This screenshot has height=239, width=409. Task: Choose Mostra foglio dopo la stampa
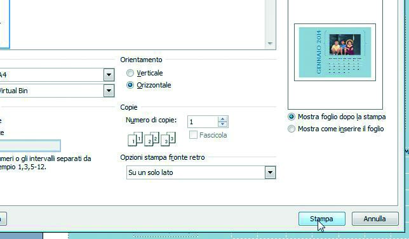292,117
